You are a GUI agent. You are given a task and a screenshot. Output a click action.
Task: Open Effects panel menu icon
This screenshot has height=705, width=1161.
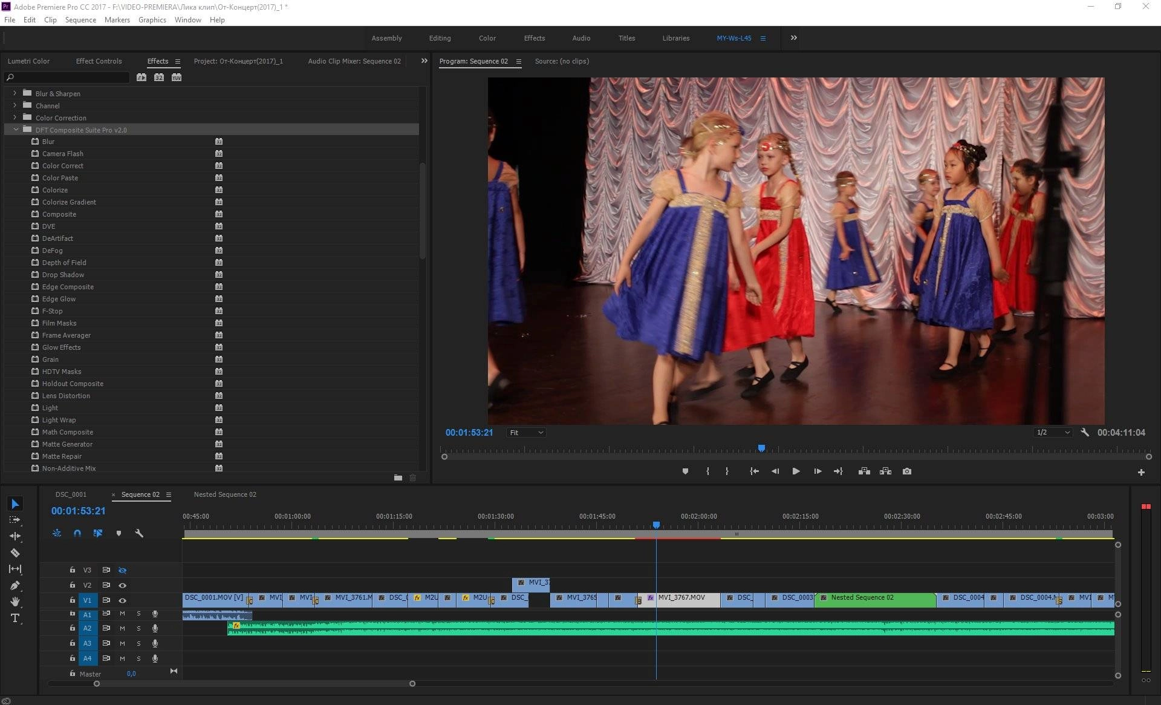pyautogui.click(x=178, y=61)
